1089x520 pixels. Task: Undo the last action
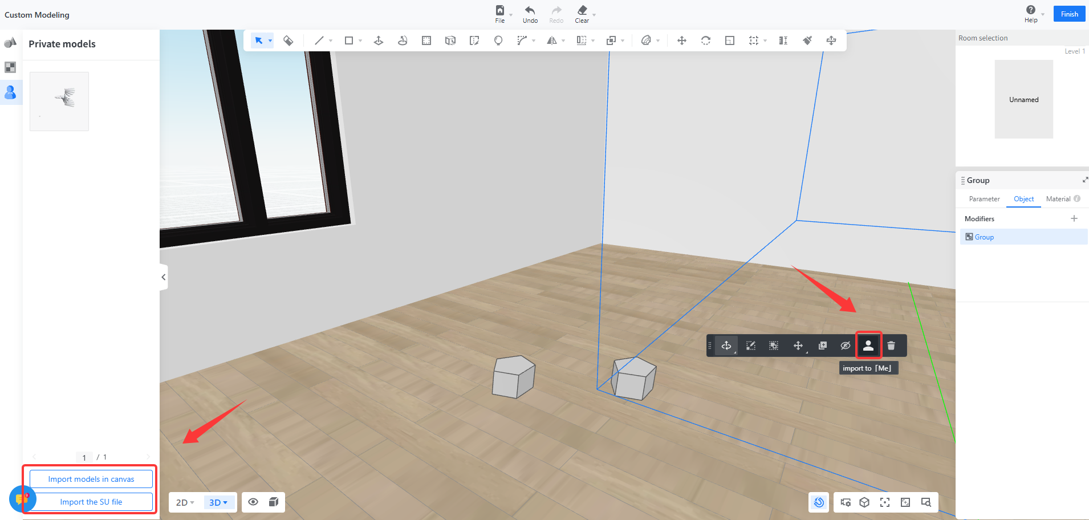click(530, 14)
